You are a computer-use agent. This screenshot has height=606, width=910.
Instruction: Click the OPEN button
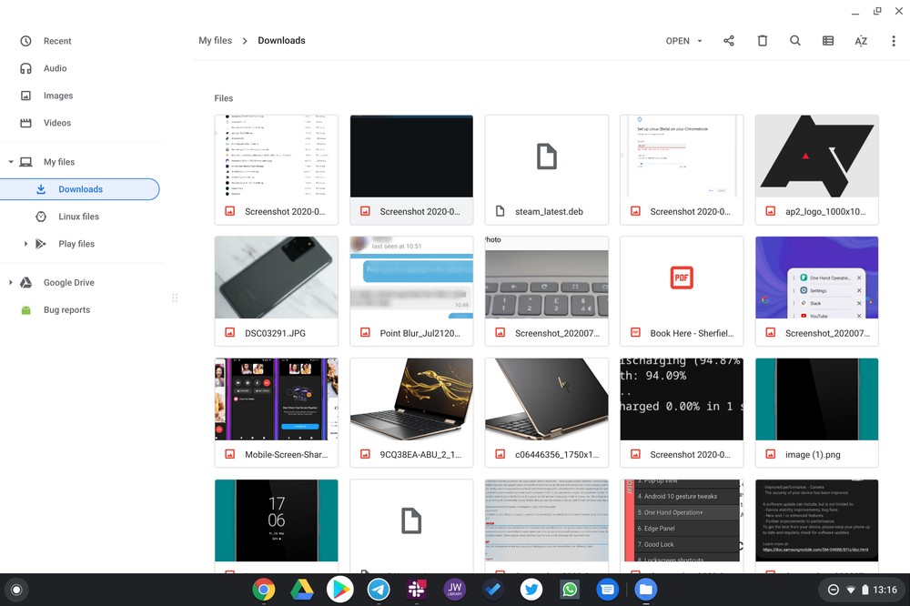(677, 41)
